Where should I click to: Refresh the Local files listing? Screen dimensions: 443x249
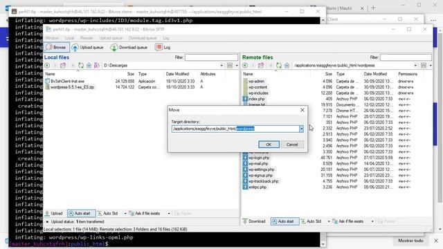[x=81, y=66]
